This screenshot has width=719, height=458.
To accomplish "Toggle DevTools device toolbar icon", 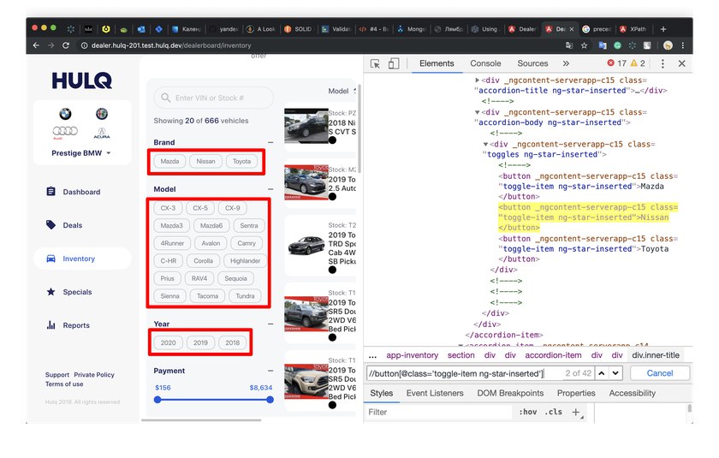I will coord(394,63).
